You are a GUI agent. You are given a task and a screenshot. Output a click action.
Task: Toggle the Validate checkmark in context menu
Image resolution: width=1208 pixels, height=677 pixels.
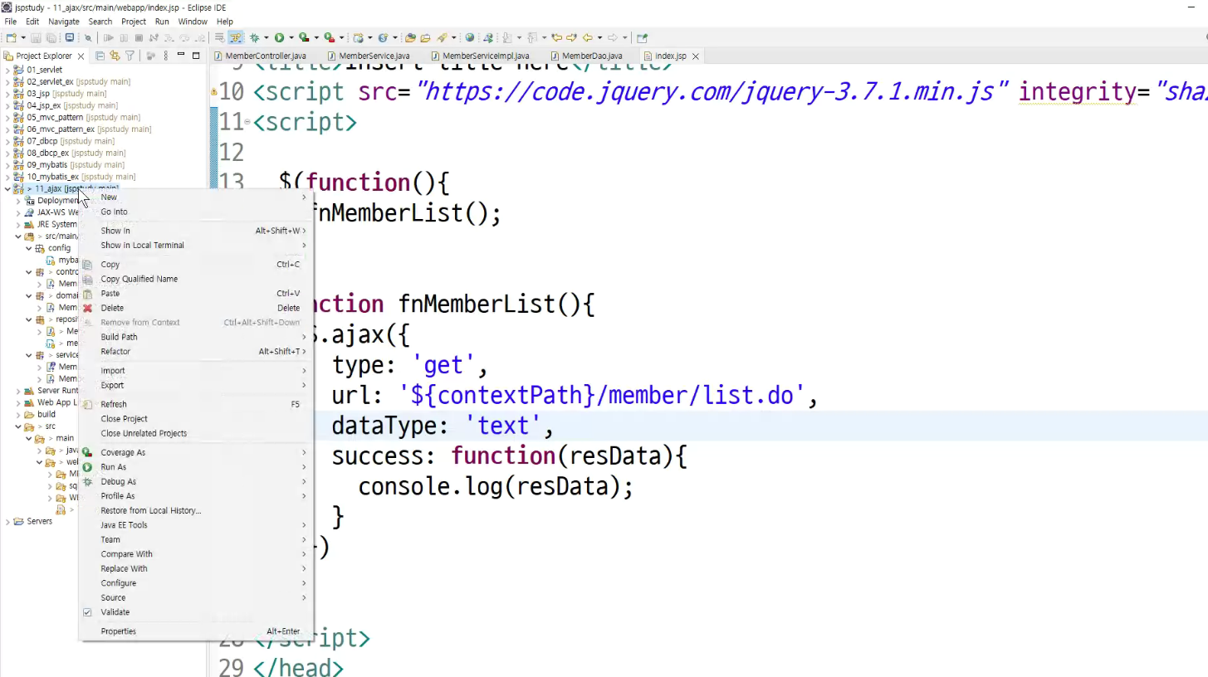[87, 612]
